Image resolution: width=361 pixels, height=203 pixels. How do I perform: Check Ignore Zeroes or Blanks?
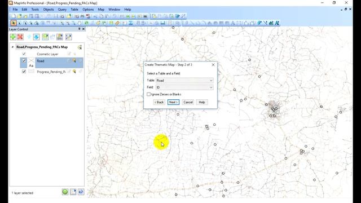pyautogui.click(x=148, y=94)
